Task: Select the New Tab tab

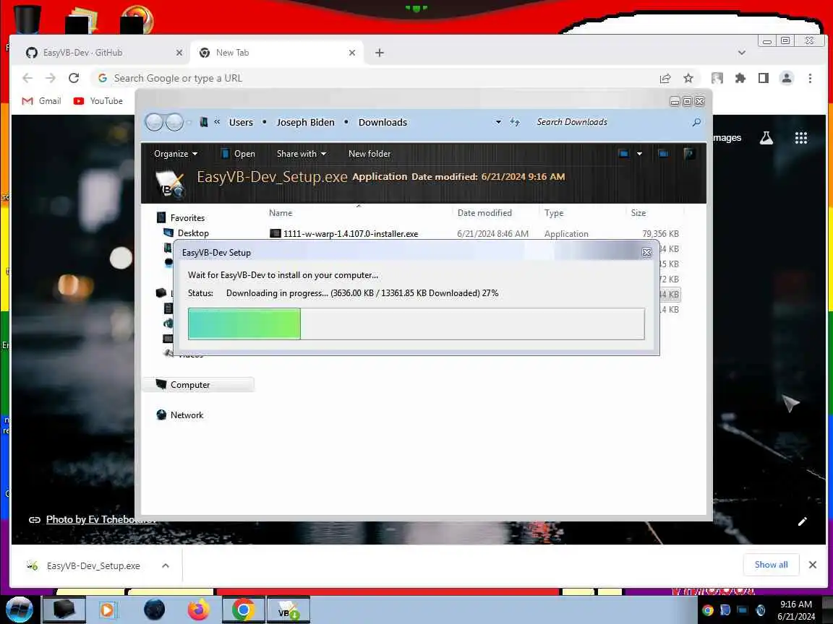Action: pyautogui.click(x=276, y=53)
